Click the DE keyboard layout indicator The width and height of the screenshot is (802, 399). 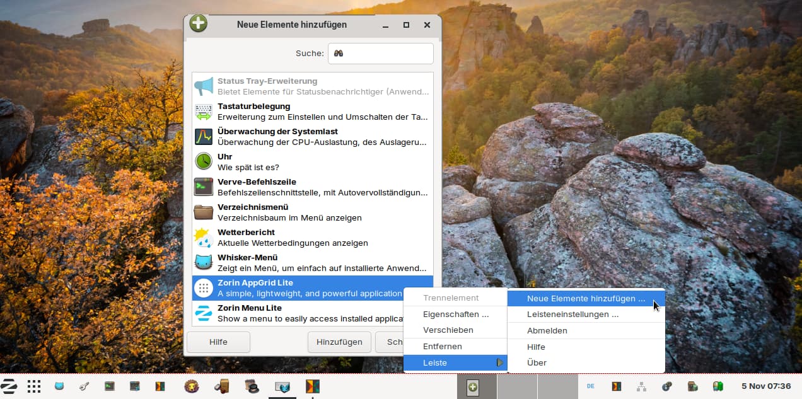pos(590,386)
